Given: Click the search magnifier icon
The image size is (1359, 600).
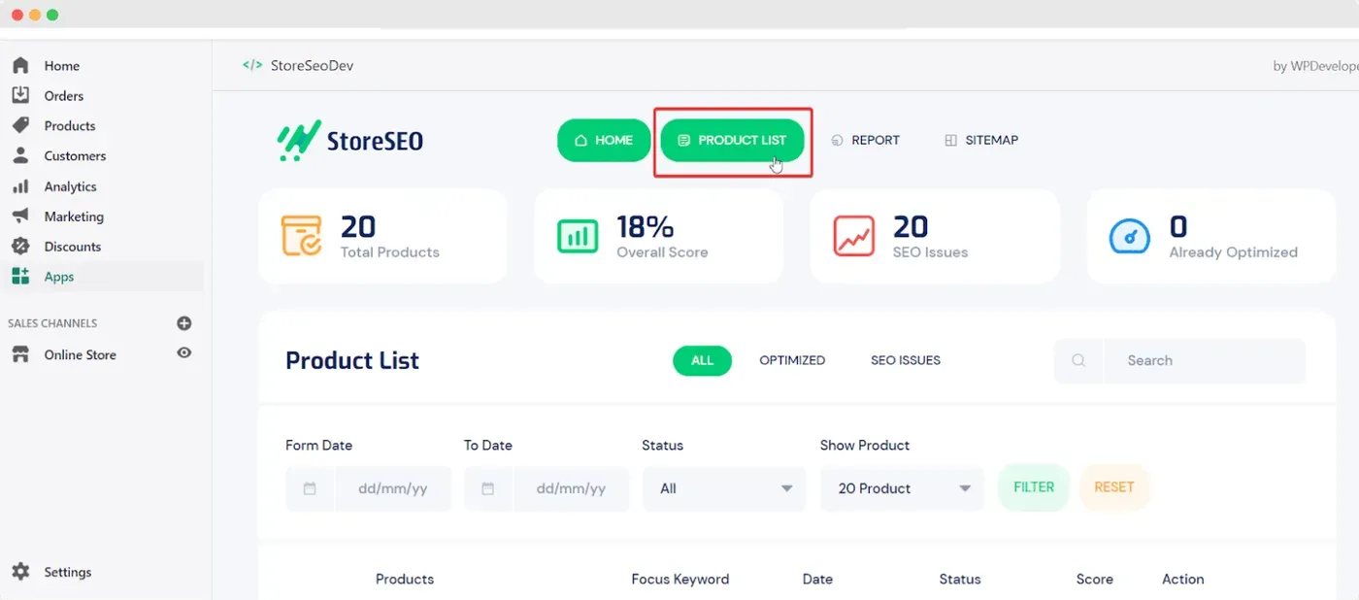Looking at the screenshot, I should [x=1078, y=360].
